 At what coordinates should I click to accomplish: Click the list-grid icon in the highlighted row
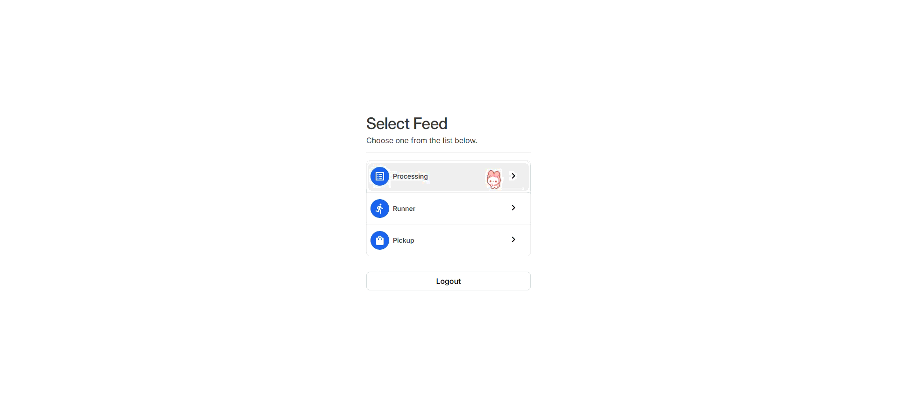(379, 176)
